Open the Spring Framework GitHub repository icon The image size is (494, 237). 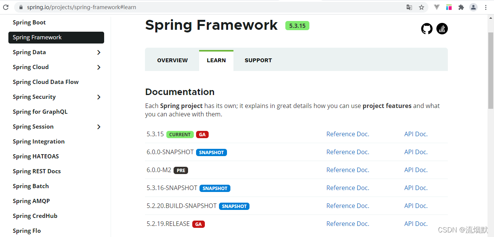pos(427,29)
